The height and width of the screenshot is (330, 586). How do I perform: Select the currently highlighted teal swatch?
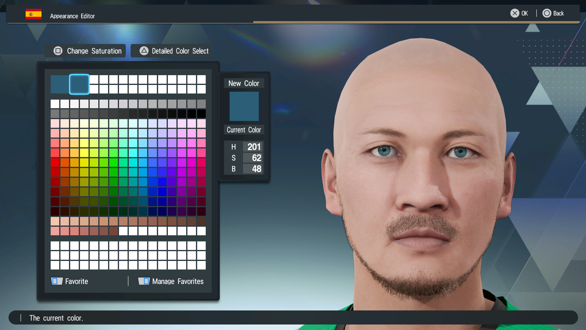tap(79, 84)
